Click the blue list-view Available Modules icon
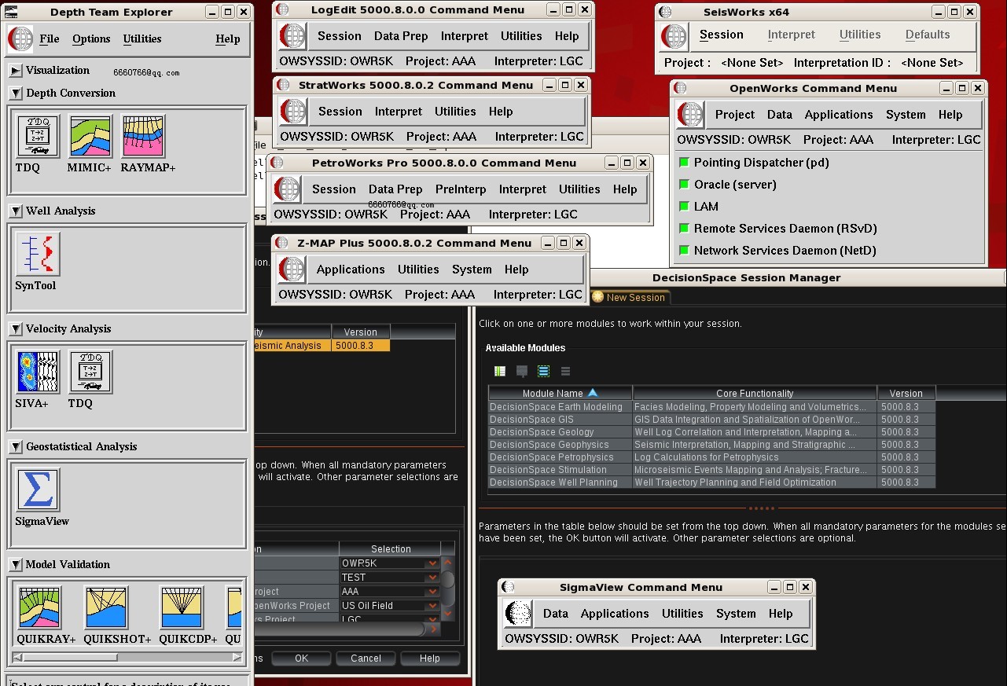Viewport: 1007px width, 686px height. click(543, 371)
